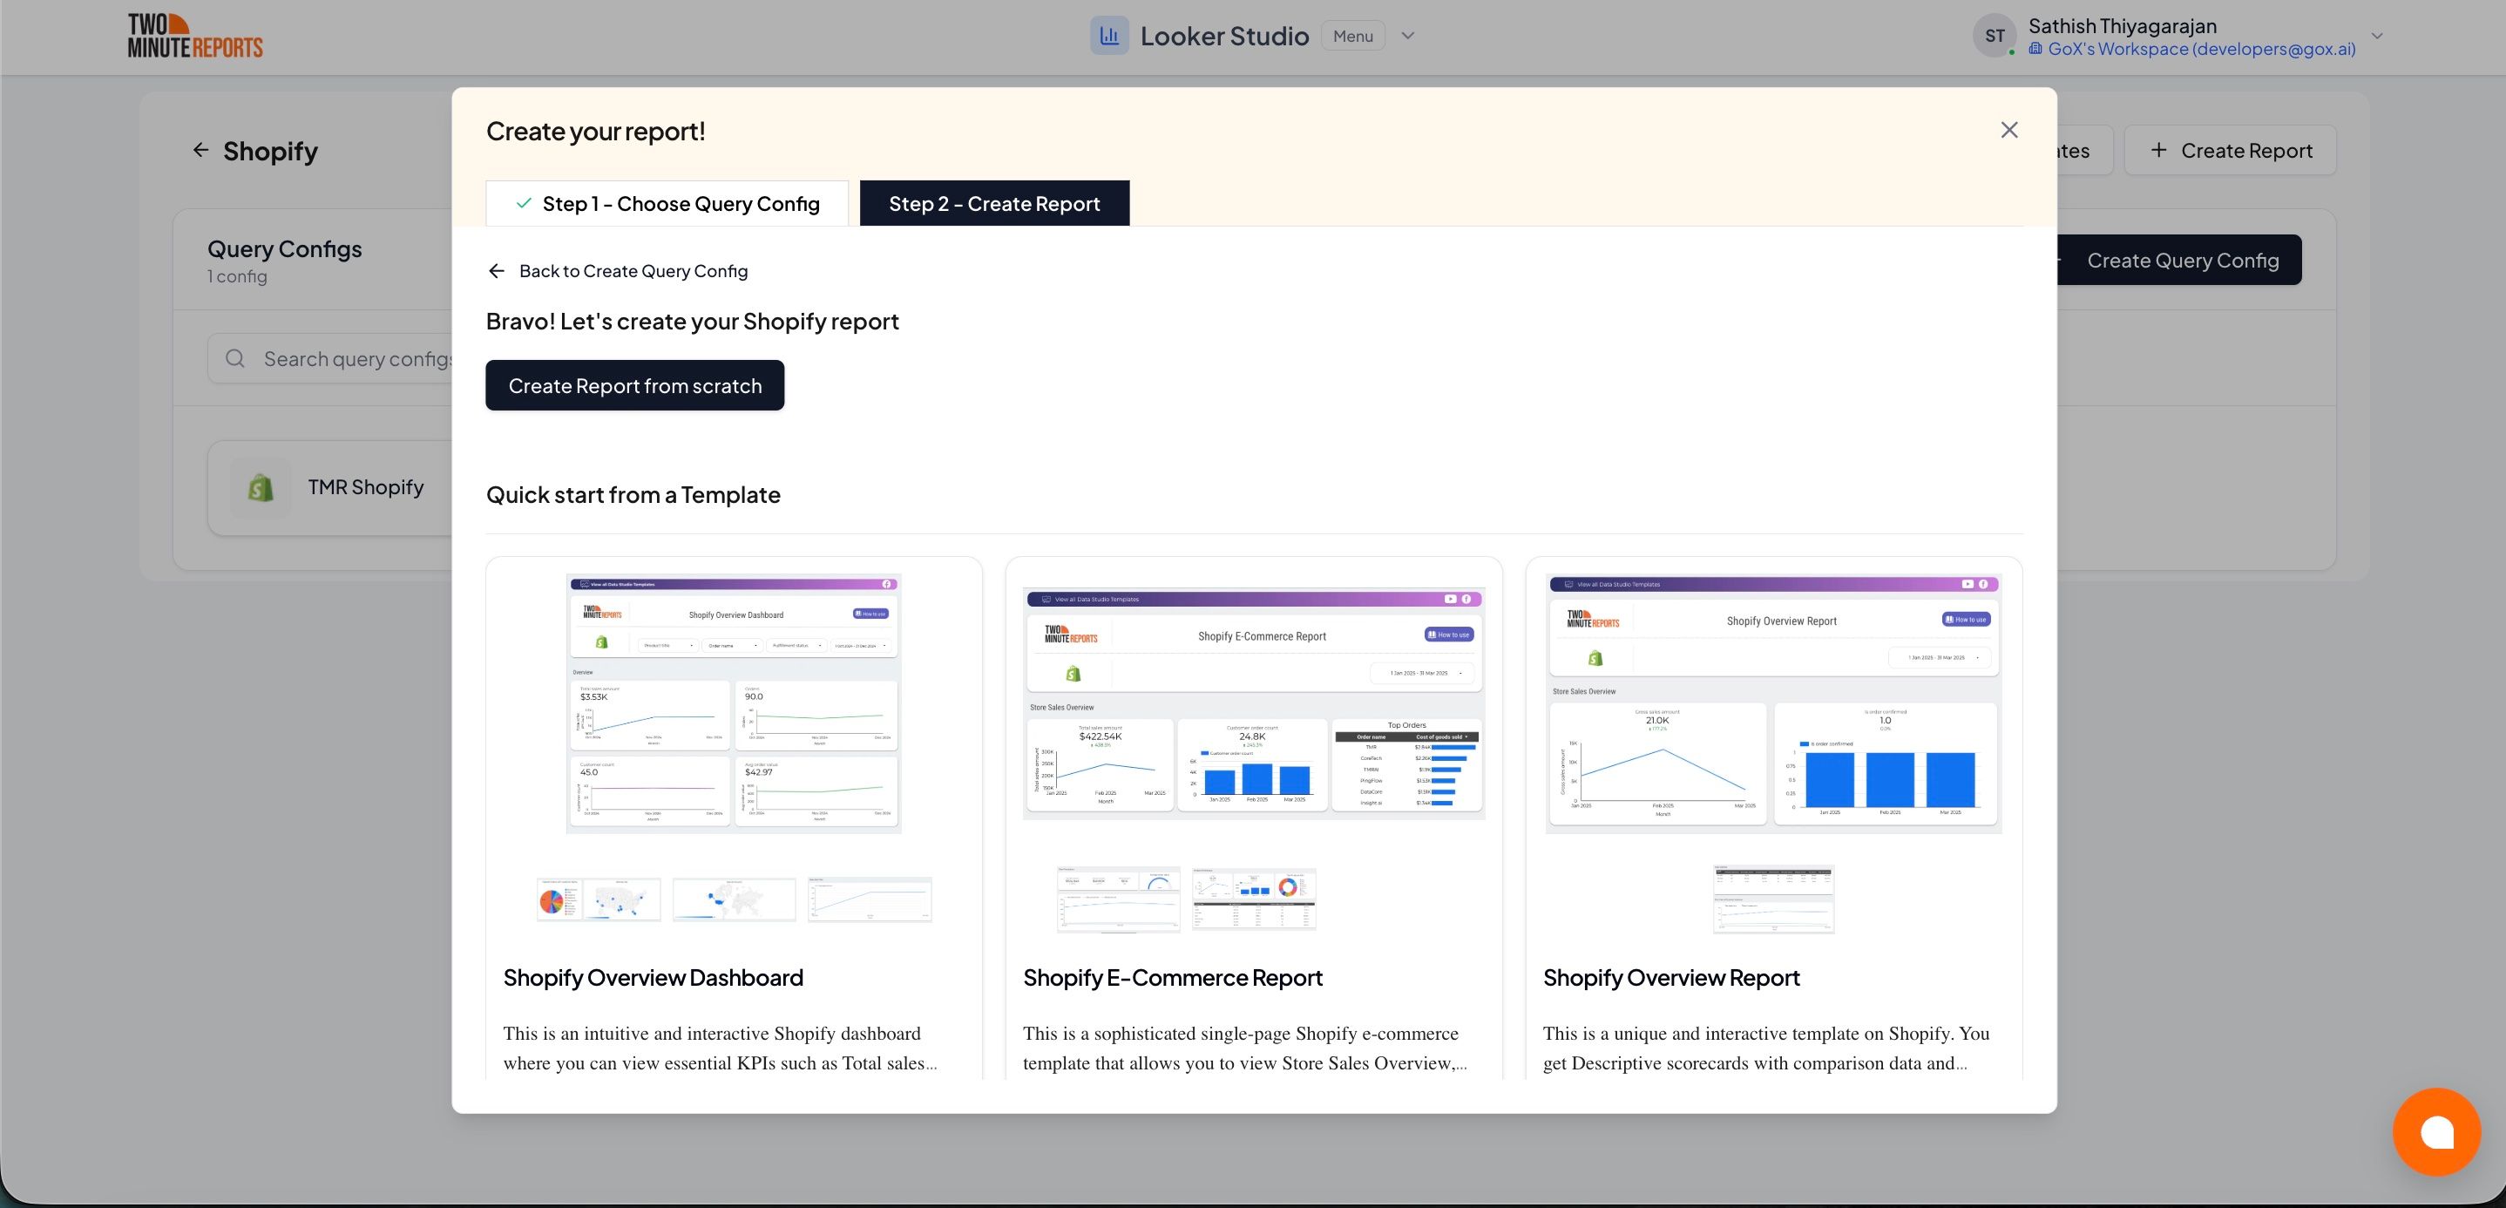This screenshot has height=1208, width=2506.
Task: Open the Menu selector
Action: (x=1353, y=35)
